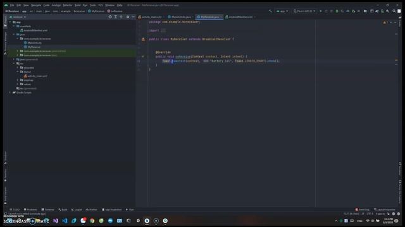Open Project panel gear options
This screenshot has height=227, width=405.
point(128,17)
